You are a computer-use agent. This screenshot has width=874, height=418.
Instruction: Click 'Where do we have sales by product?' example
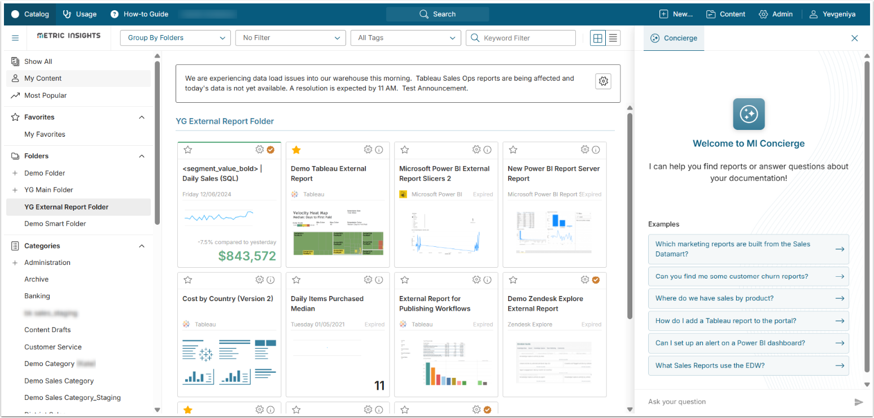point(748,298)
